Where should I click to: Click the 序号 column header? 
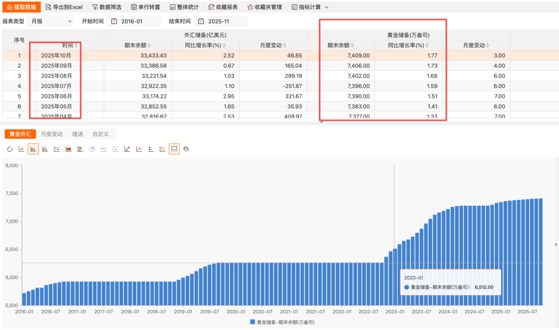pyautogui.click(x=19, y=40)
